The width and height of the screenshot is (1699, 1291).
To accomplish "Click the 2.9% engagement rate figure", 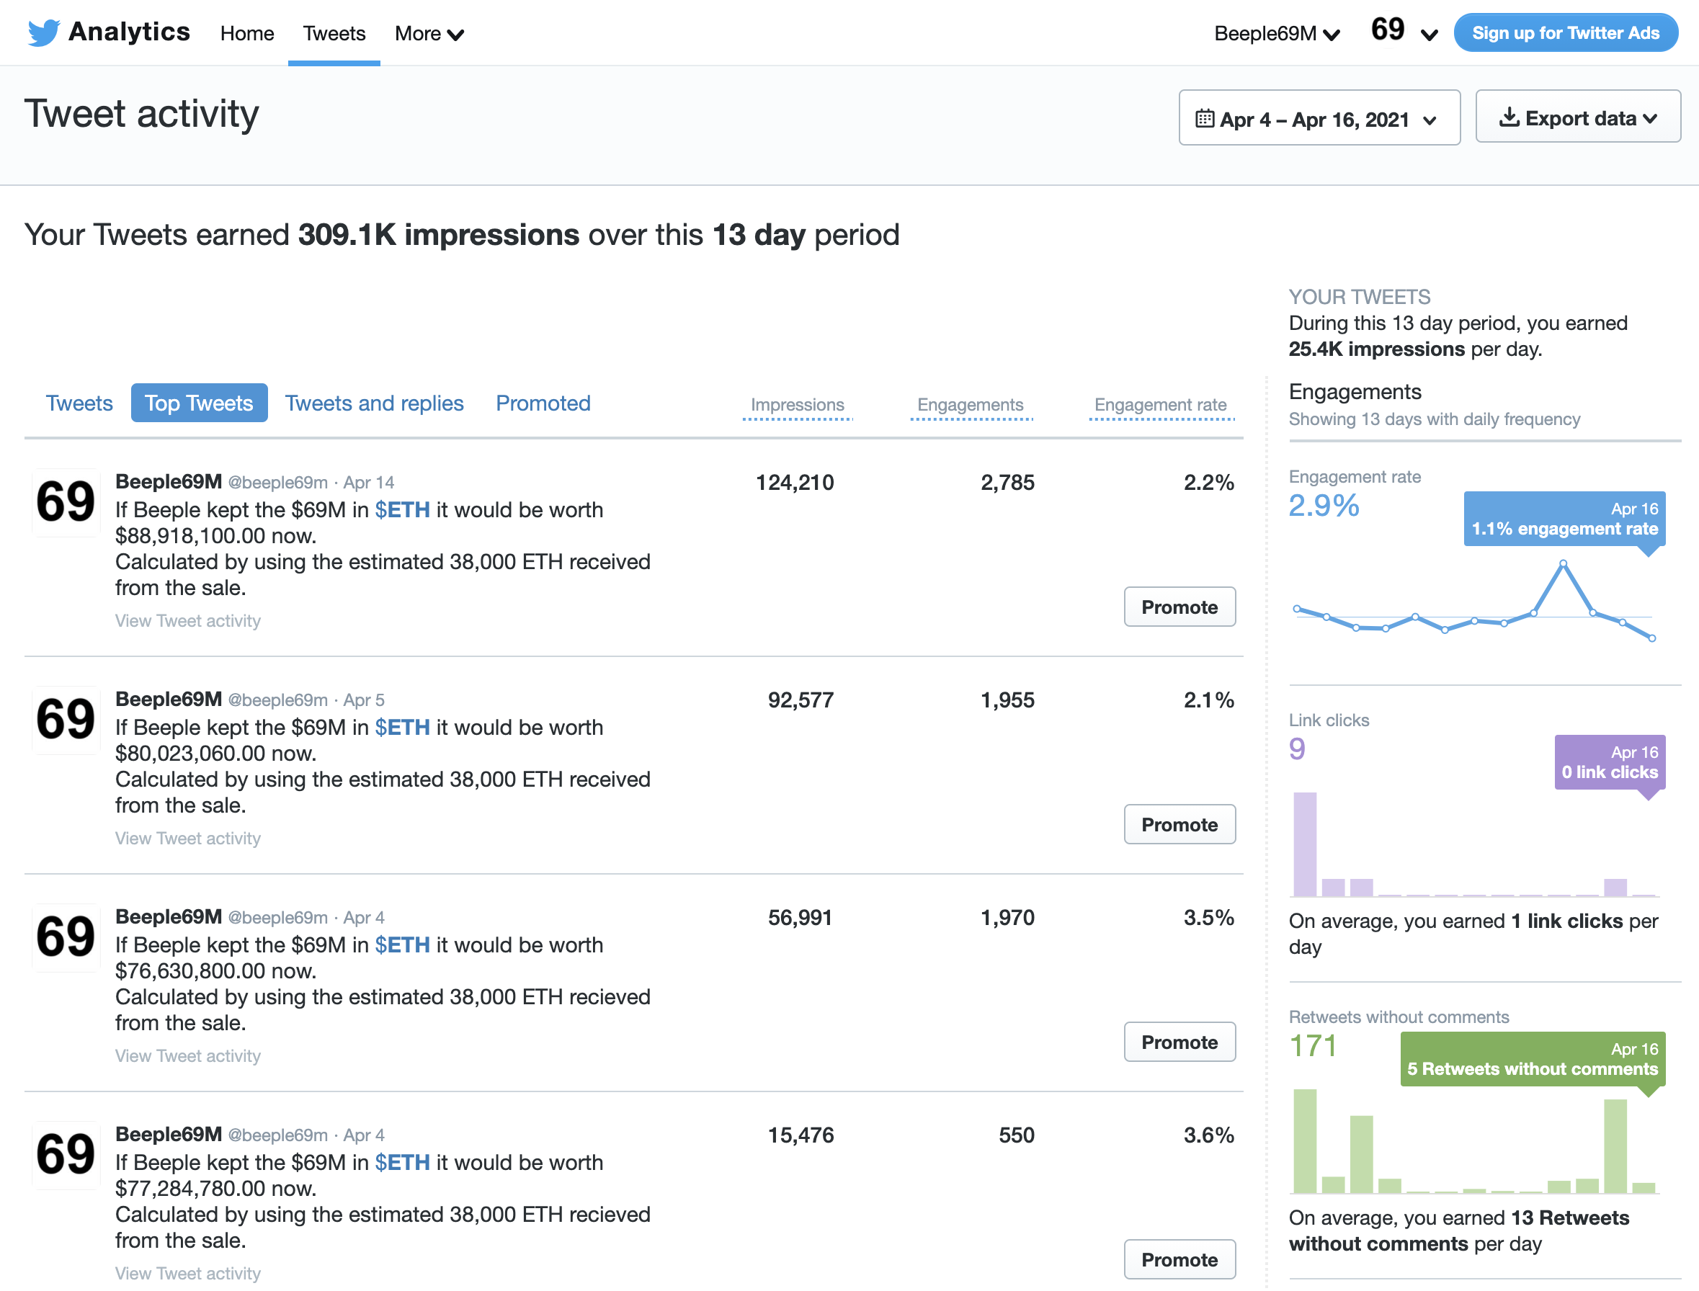I will coord(1323,506).
